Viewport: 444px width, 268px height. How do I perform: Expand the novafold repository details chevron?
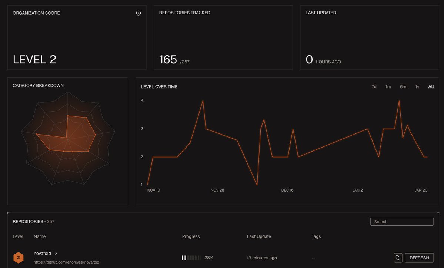[x=56, y=253]
